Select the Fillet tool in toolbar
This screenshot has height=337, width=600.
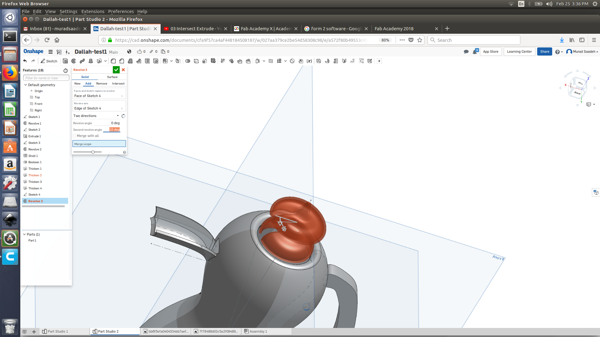coord(113,61)
